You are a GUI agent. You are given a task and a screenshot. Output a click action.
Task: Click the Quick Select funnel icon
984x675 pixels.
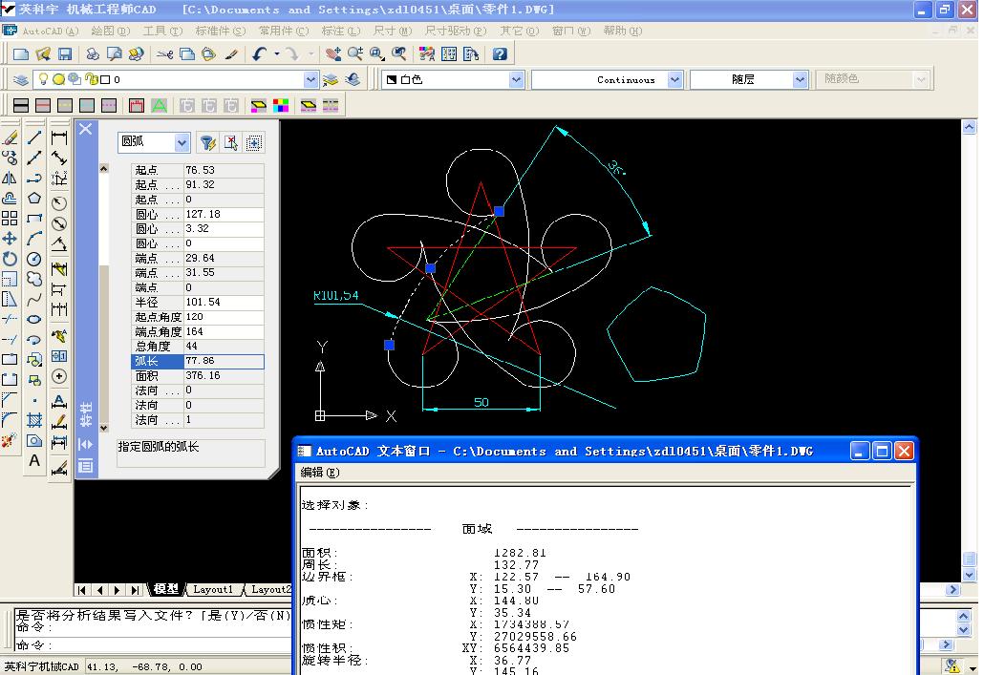[207, 143]
